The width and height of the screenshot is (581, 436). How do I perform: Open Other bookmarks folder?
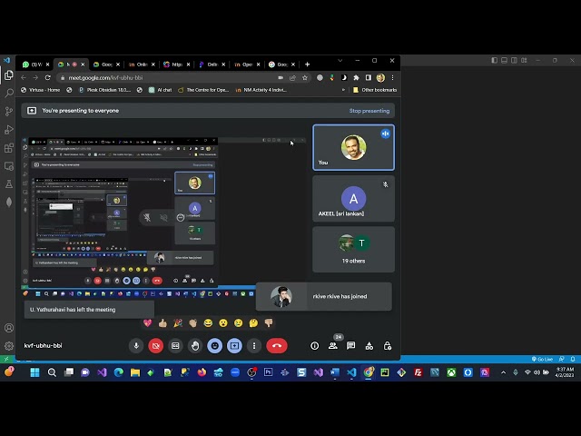[375, 90]
